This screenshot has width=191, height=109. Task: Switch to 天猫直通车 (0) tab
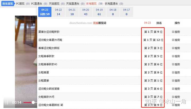[75, 4]
